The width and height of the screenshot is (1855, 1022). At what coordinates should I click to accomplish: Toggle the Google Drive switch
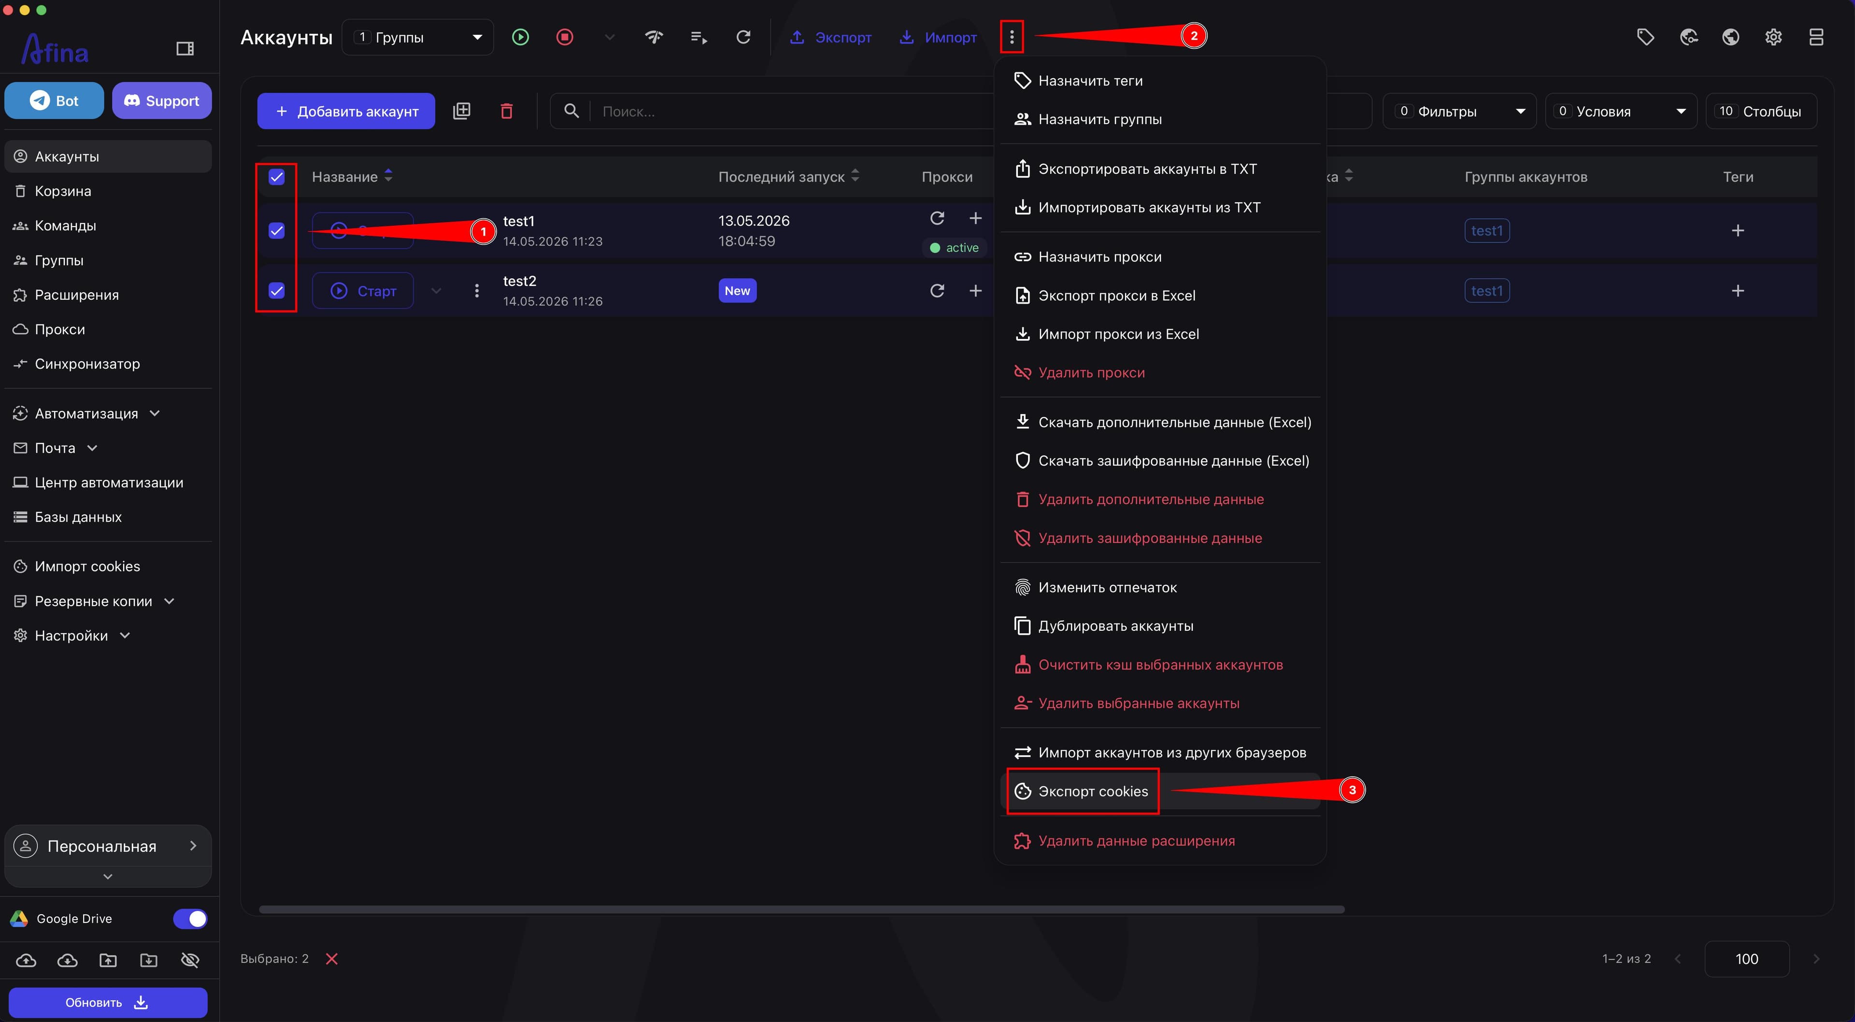[x=190, y=918]
